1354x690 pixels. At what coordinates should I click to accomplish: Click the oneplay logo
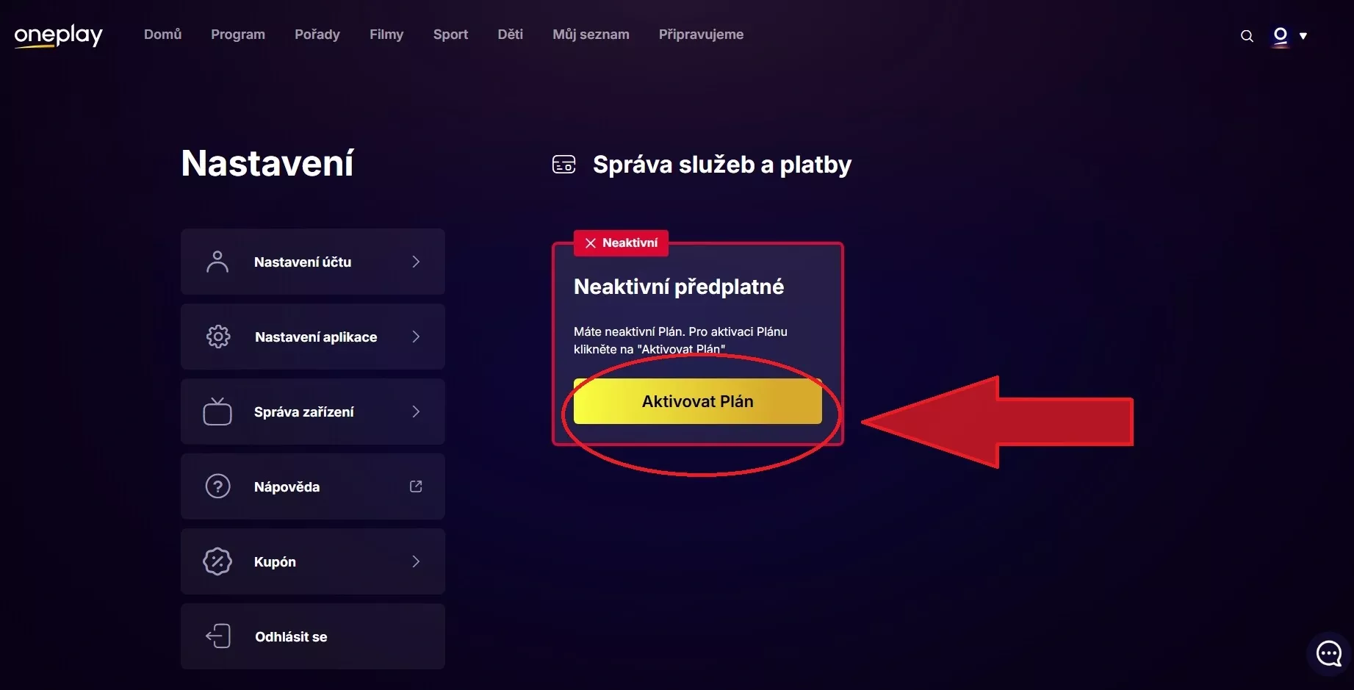(59, 35)
